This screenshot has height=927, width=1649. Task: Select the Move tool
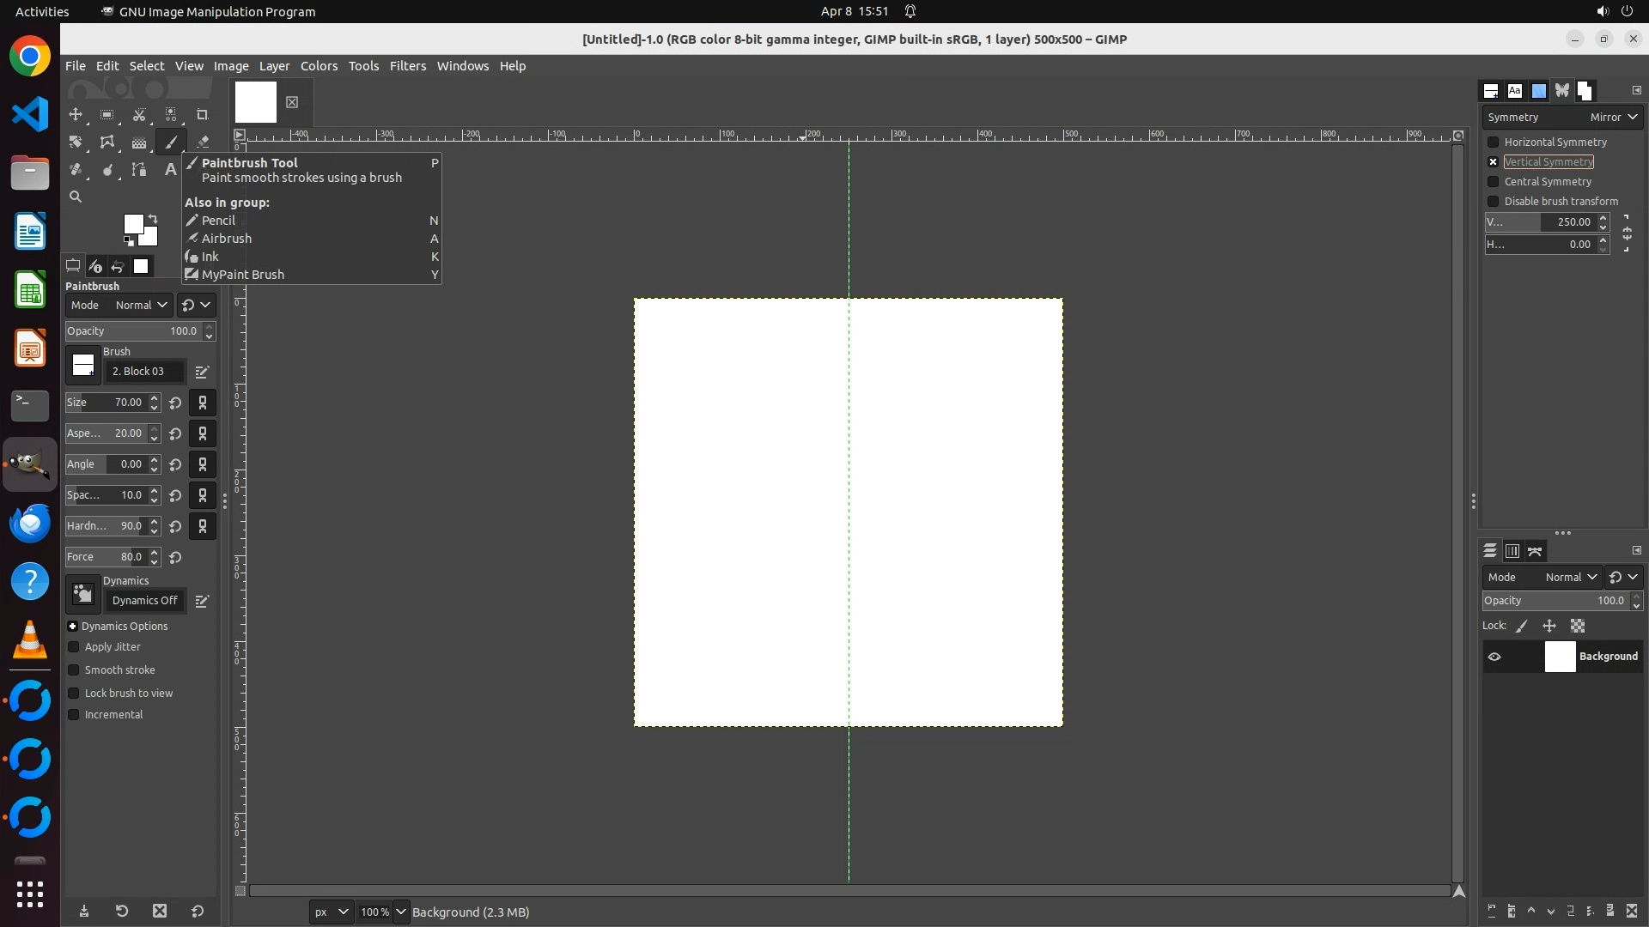76,115
